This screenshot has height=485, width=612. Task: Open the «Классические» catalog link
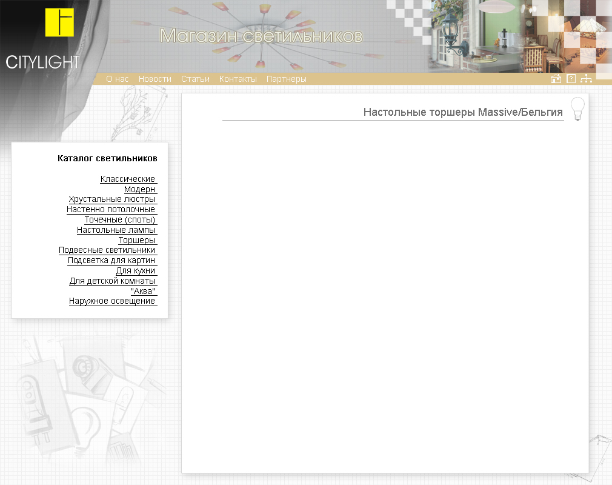(128, 179)
